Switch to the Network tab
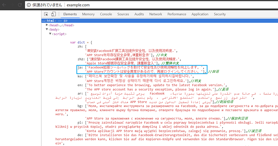This screenshot has width=278, height=146. click(x=155, y=14)
